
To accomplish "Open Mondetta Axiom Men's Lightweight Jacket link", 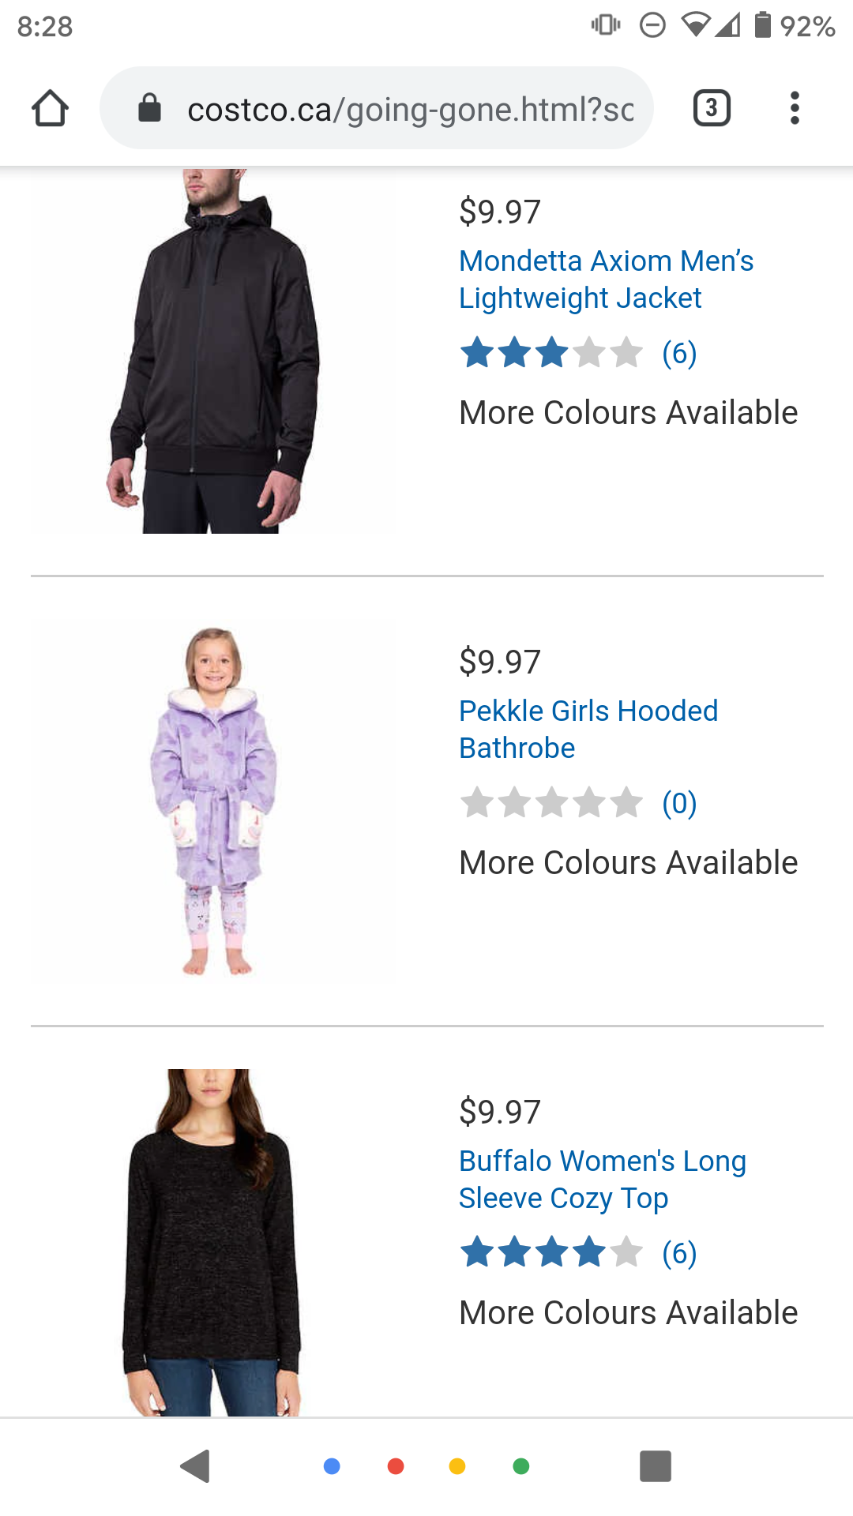I will click(x=606, y=280).
